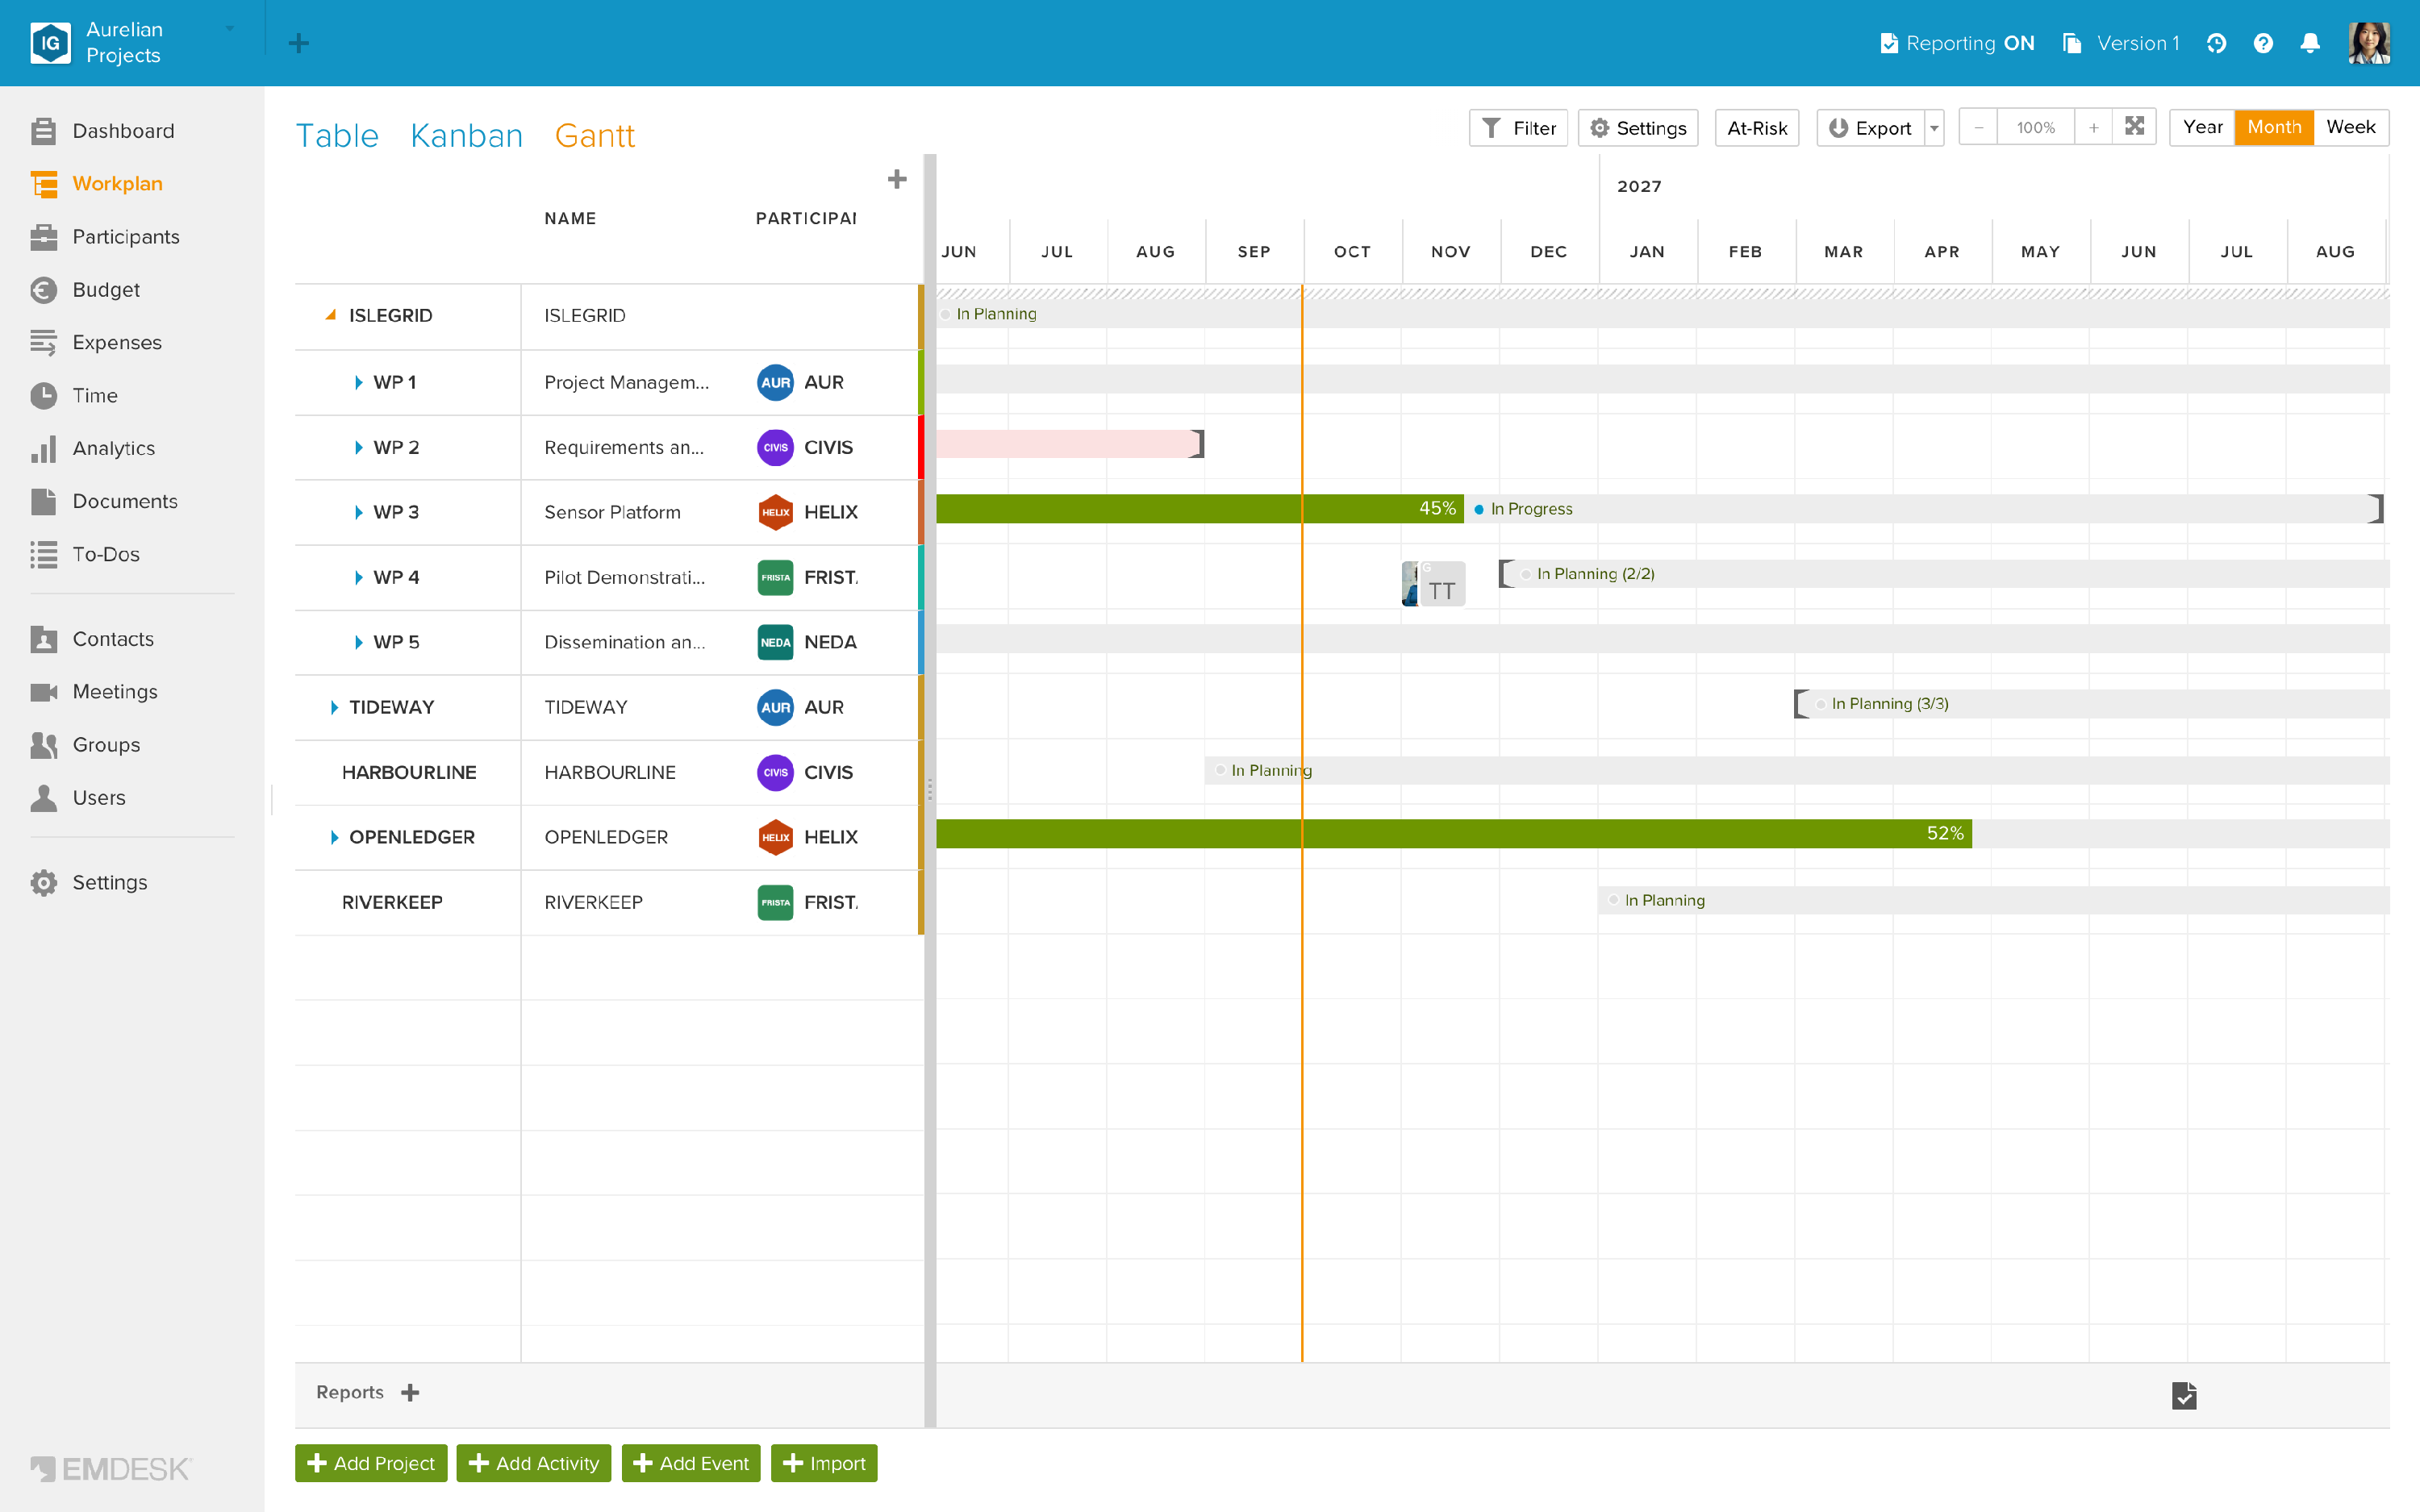2420x1512 pixels.
Task: Zoom out the Gantt with minus
Action: pyautogui.click(x=1978, y=127)
